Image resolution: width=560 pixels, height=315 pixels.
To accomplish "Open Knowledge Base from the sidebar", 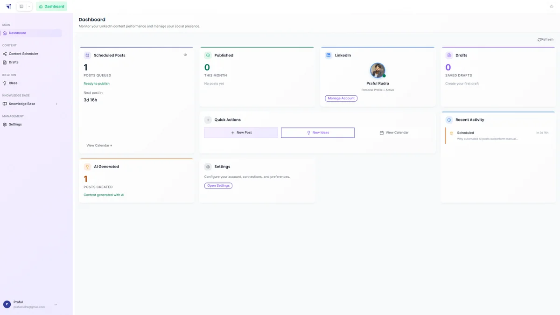I will point(21,104).
